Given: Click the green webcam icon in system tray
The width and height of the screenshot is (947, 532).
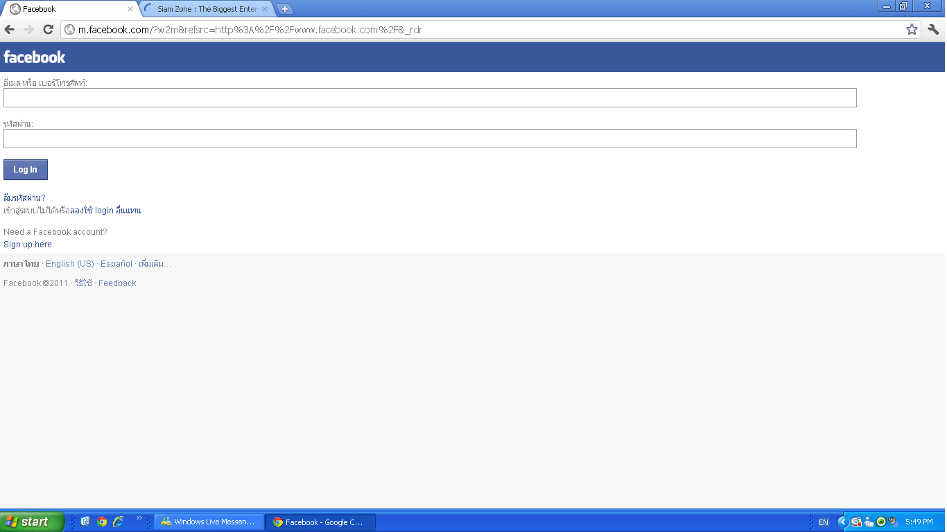Looking at the screenshot, I should click(x=881, y=522).
